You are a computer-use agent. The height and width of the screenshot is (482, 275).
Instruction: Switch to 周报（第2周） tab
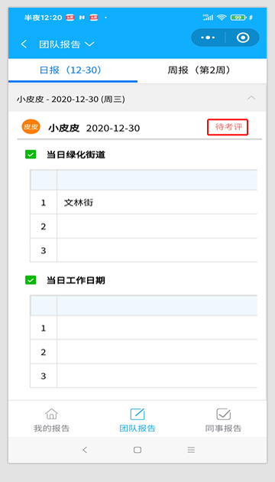tap(199, 70)
